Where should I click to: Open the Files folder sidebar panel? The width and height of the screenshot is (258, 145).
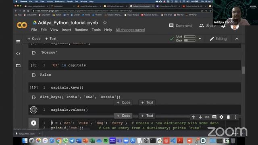pyautogui.click(x=18, y=66)
